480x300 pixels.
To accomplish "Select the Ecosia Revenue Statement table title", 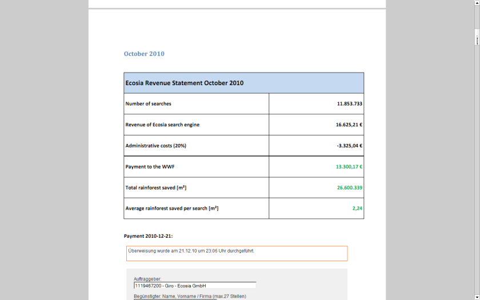I will coord(185,83).
